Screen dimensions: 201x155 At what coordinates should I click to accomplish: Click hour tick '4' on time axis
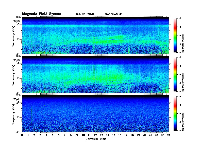pos(46,135)
